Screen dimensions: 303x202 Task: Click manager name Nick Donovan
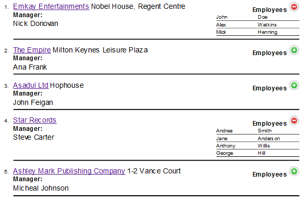(x=35, y=23)
